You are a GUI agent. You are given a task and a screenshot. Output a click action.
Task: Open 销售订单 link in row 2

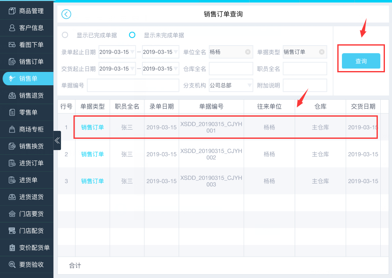93,154
